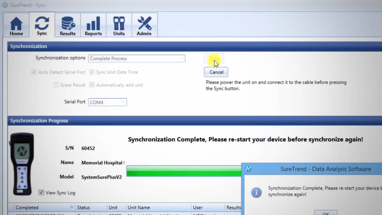
Task: Click the green sync progress bar
Action: tap(184, 172)
